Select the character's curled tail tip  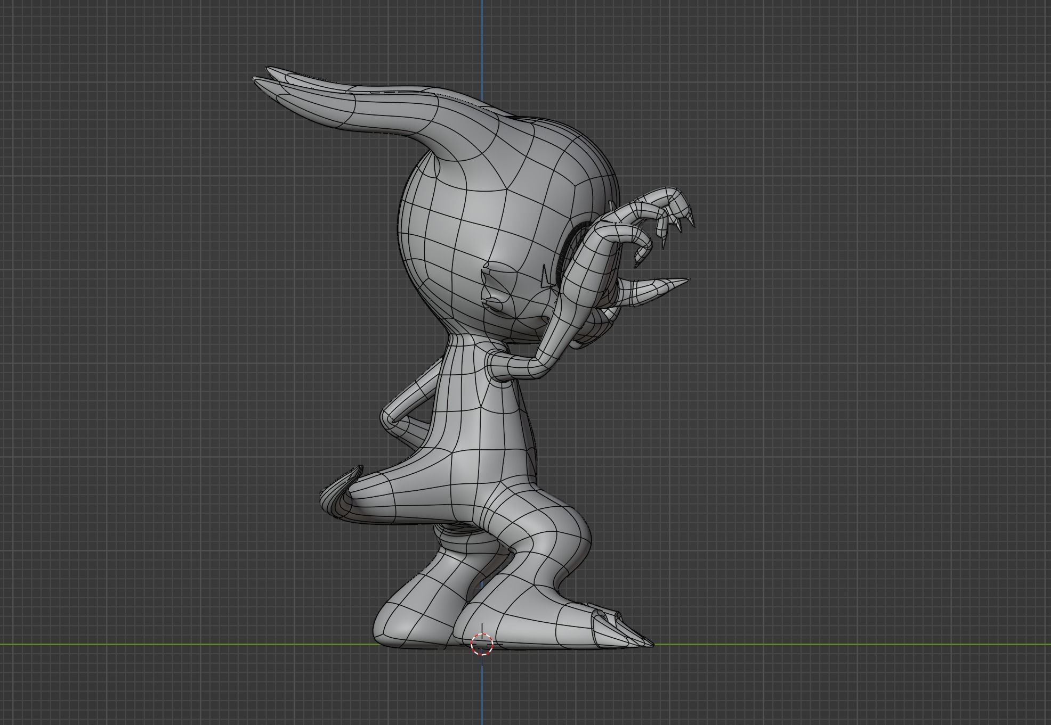tap(341, 492)
